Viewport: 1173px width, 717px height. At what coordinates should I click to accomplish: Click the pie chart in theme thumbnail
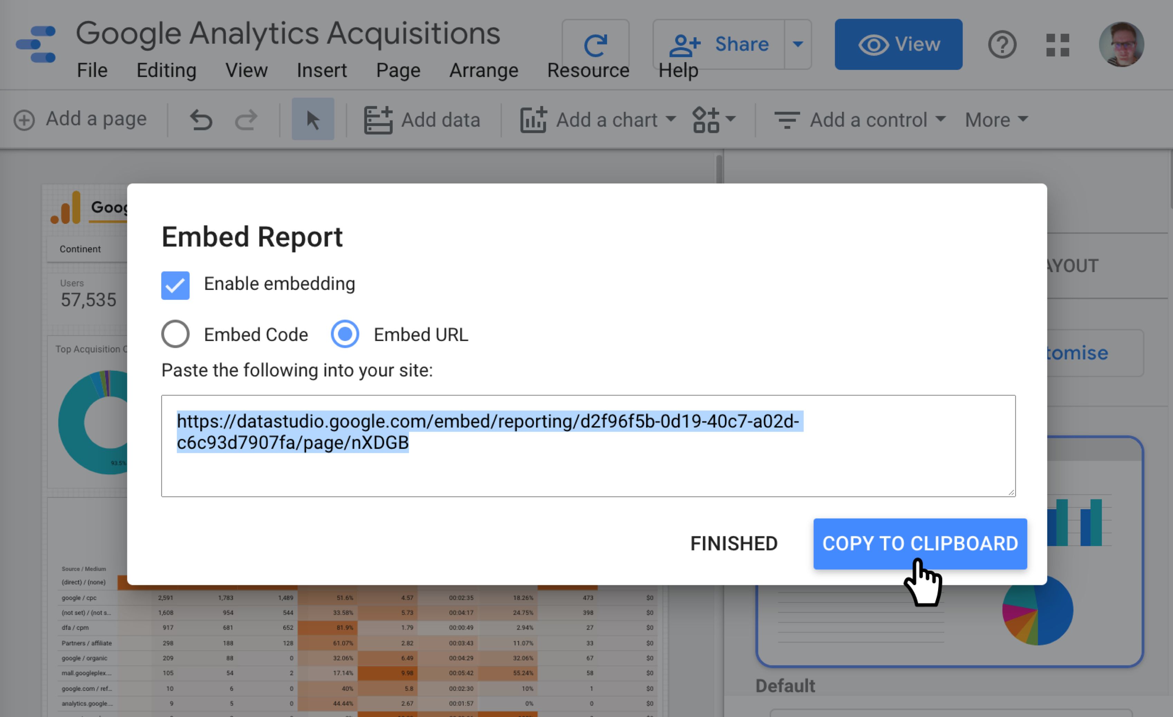pos(1038,610)
